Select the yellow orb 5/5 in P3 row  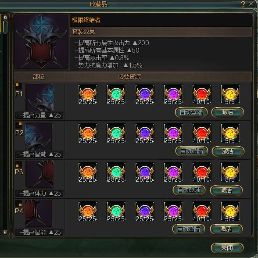[x=230, y=172]
